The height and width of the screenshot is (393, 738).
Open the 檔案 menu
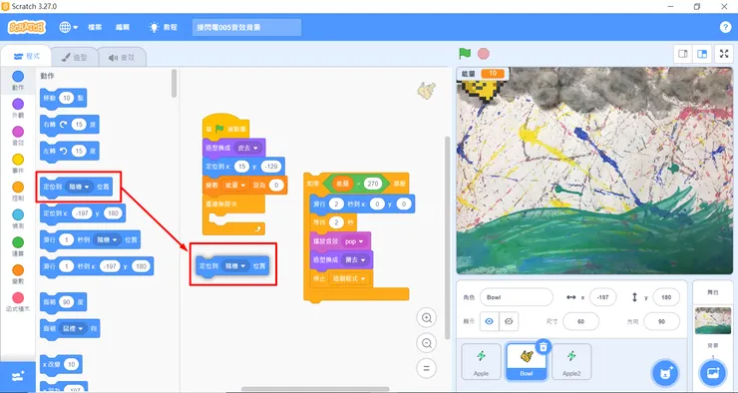95,27
